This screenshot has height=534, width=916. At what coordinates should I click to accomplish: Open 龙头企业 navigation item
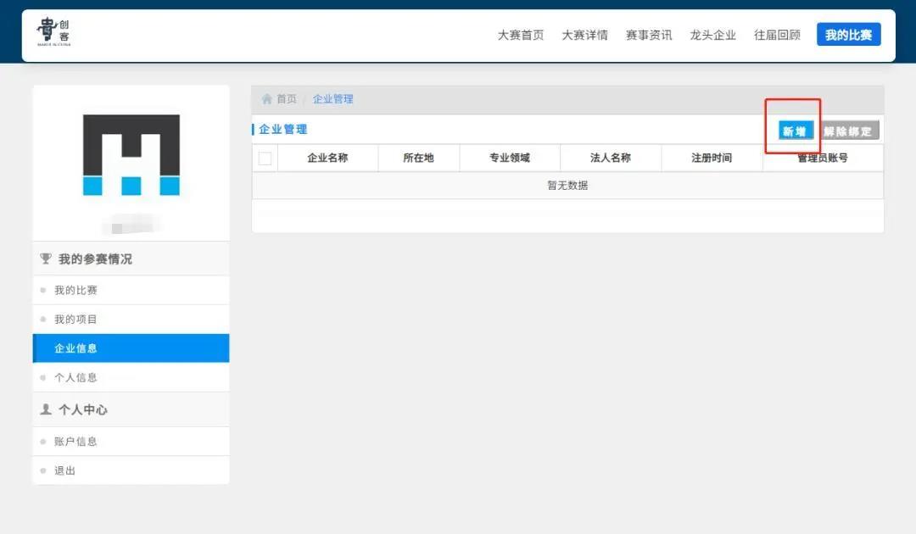point(713,35)
